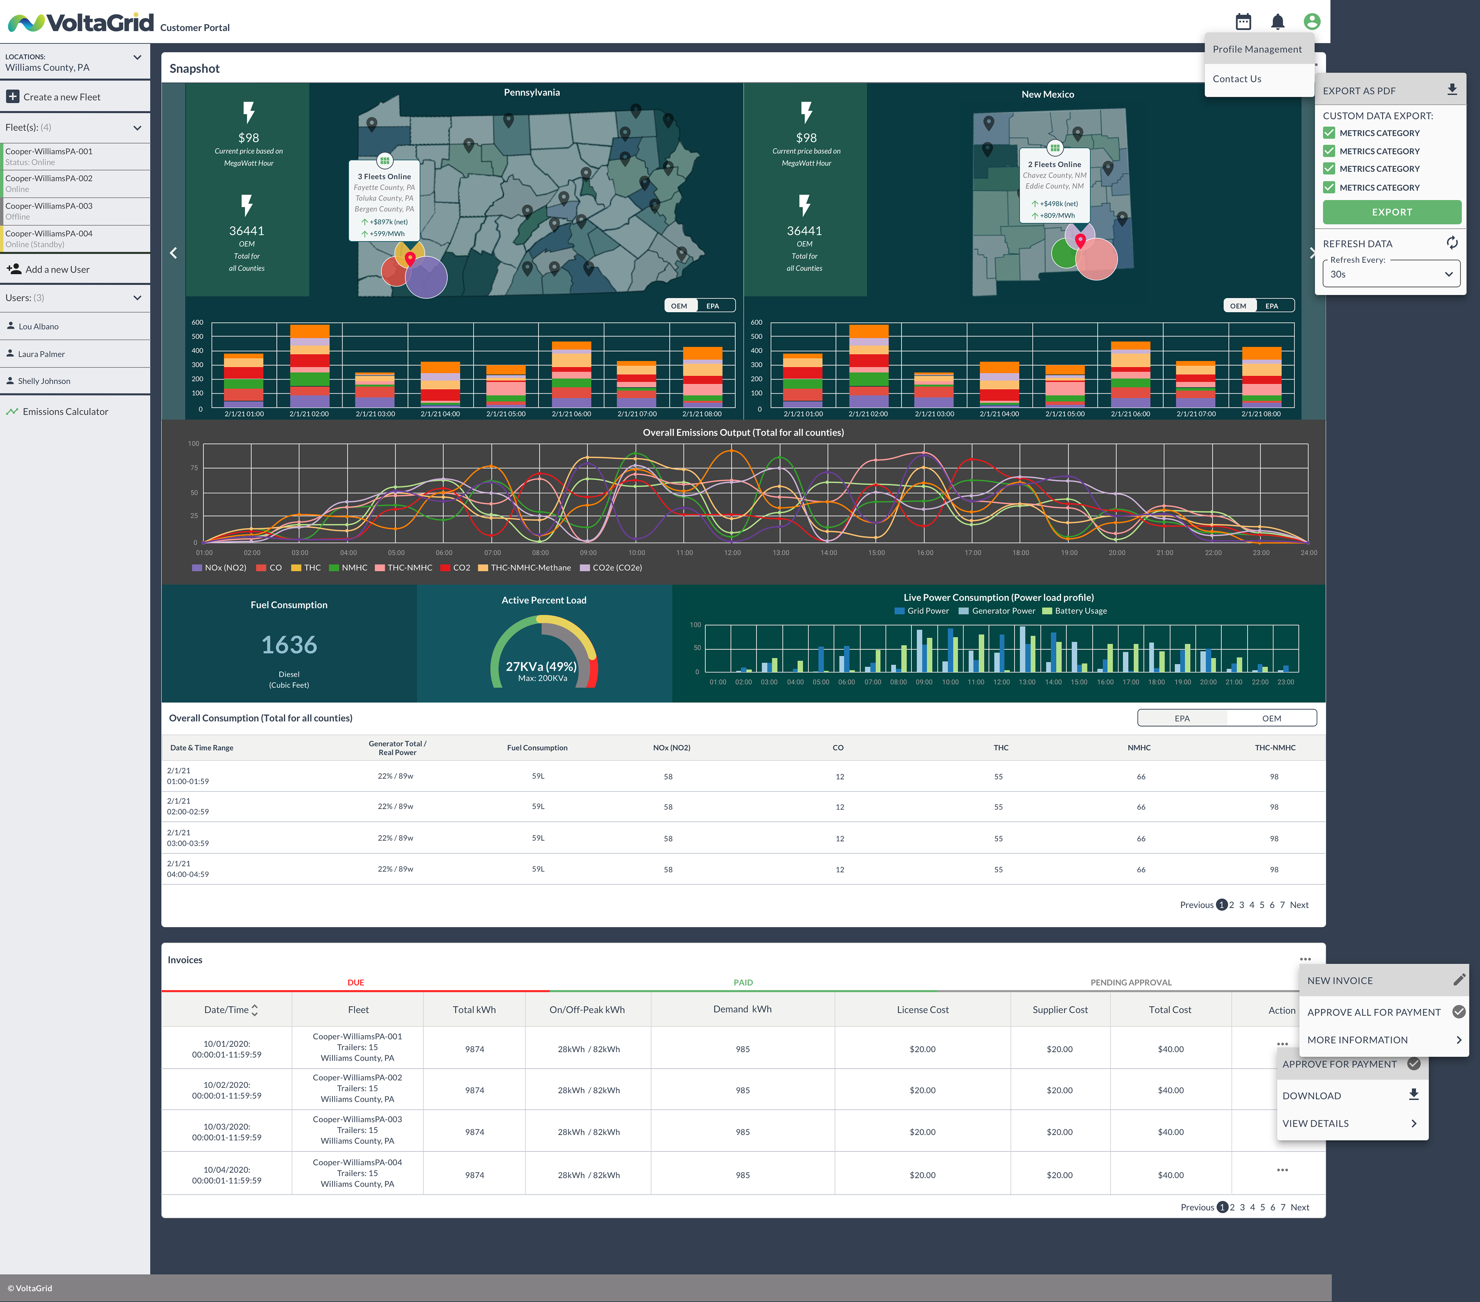Uncheck the first Metrics Category checkbox
This screenshot has height=1302, width=1480.
pos(1329,133)
